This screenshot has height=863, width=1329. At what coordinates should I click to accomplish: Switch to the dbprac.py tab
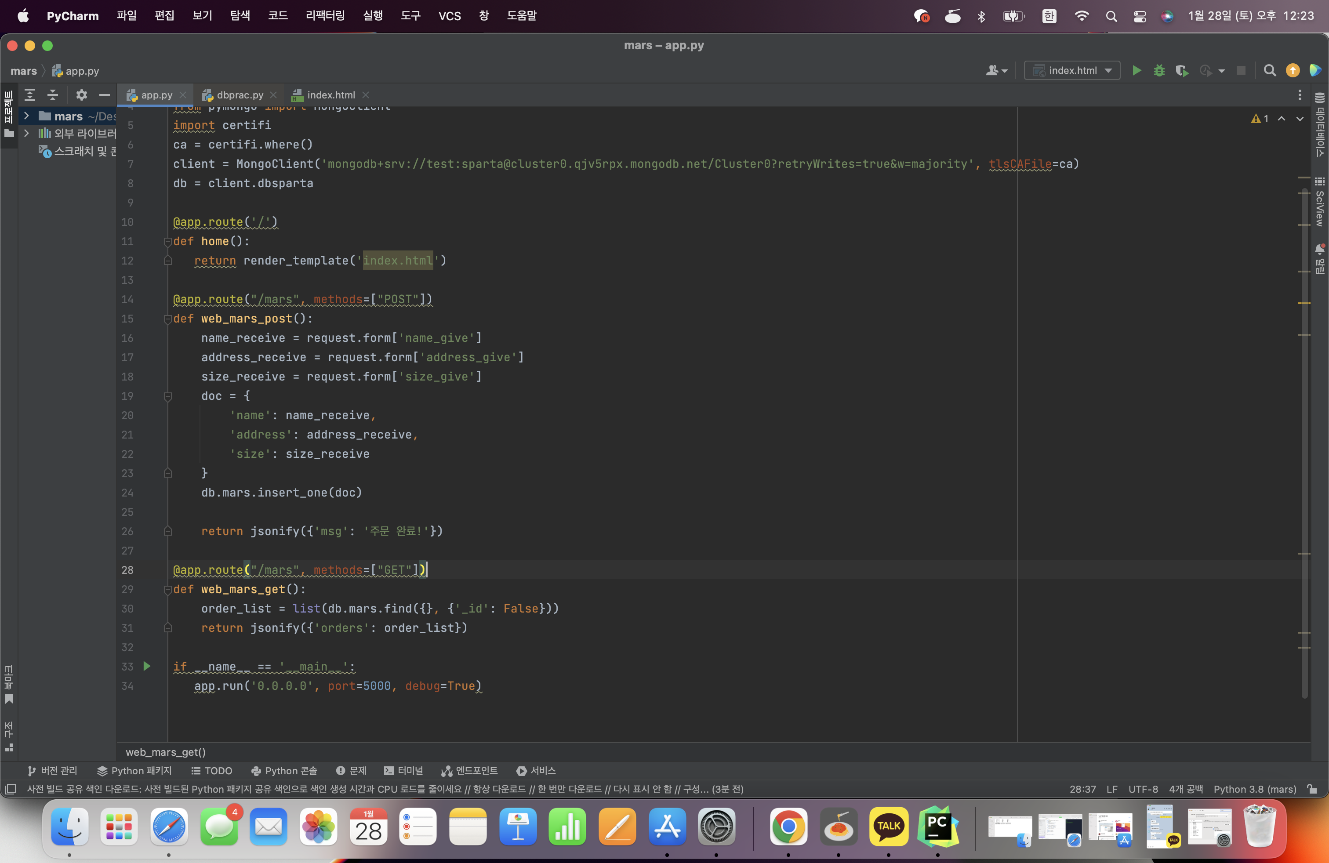pyautogui.click(x=240, y=95)
